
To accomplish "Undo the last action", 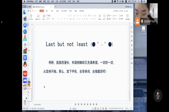I will click(x=33, y=11).
